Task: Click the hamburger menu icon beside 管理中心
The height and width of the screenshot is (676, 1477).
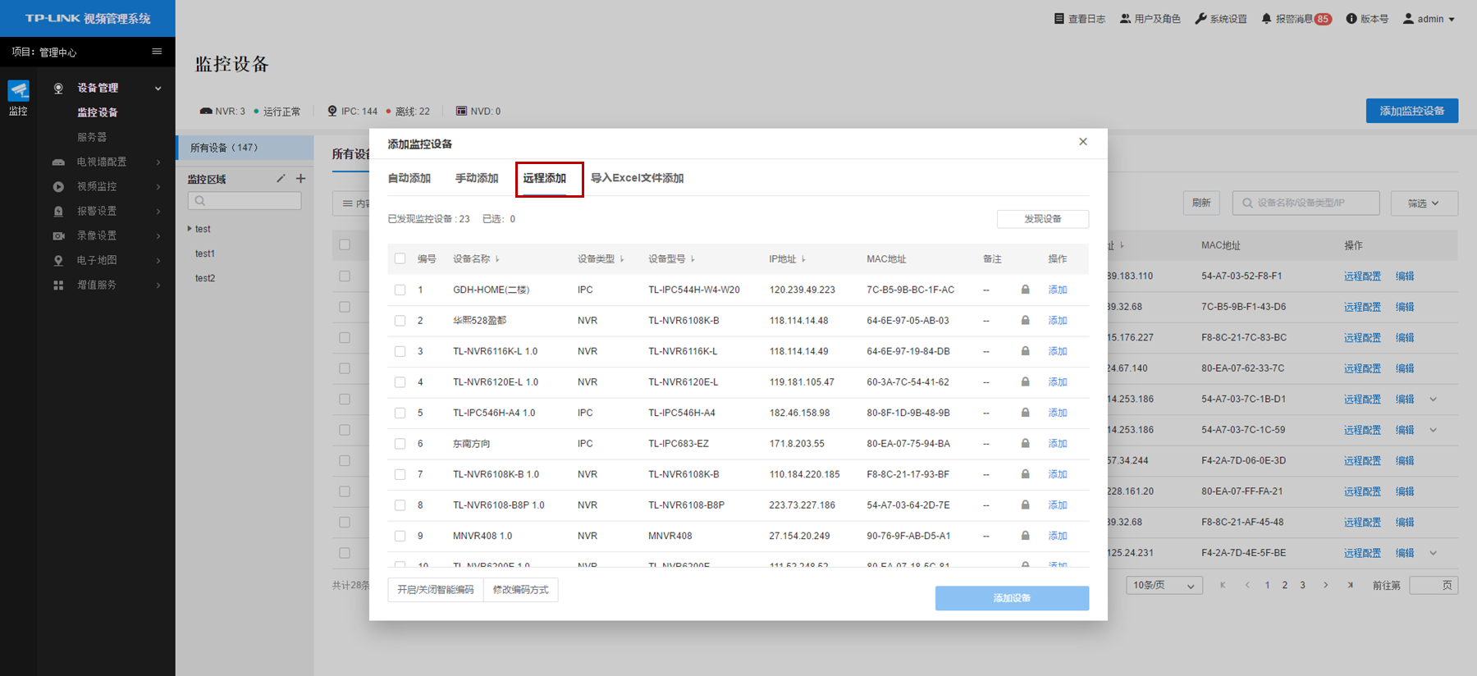Action: (x=157, y=52)
